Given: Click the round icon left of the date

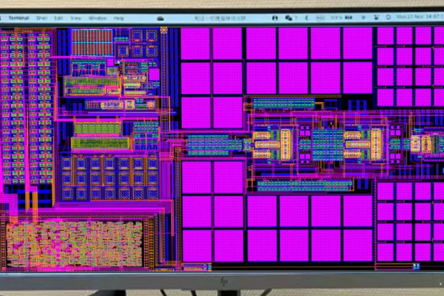Looking at the screenshot, I should pyautogui.click(x=388, y=17).
